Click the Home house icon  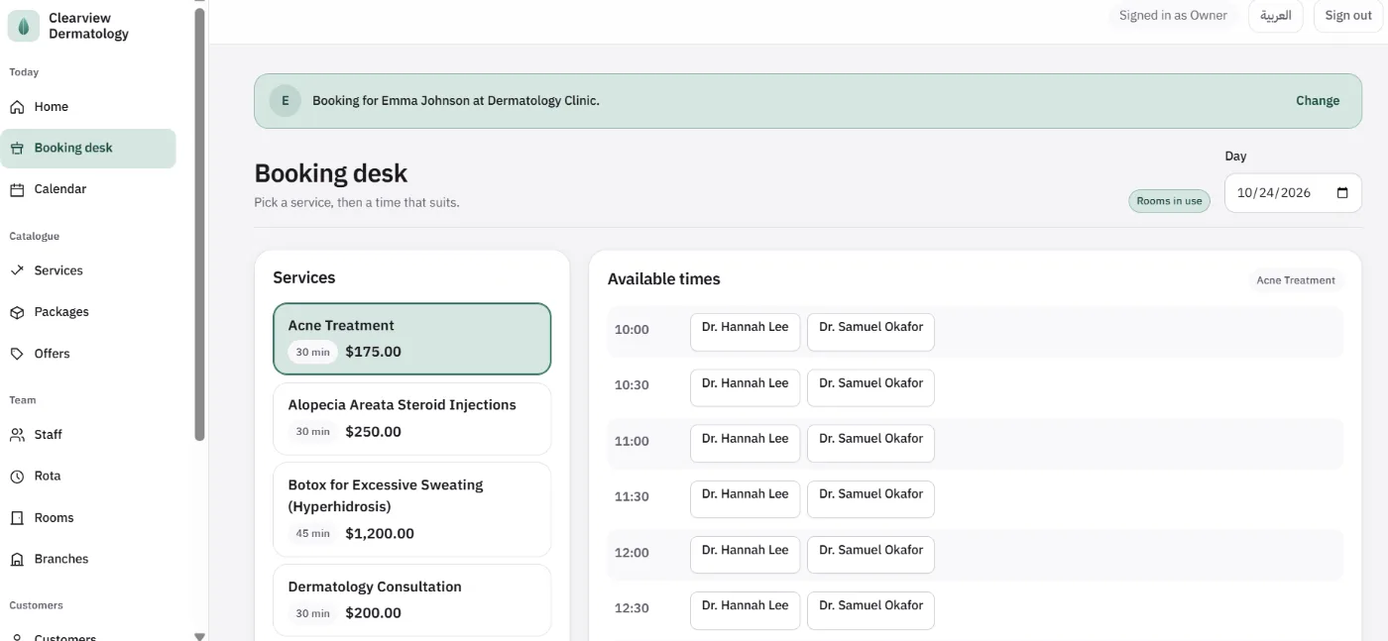pyautogui.click(x=17, y=107)
